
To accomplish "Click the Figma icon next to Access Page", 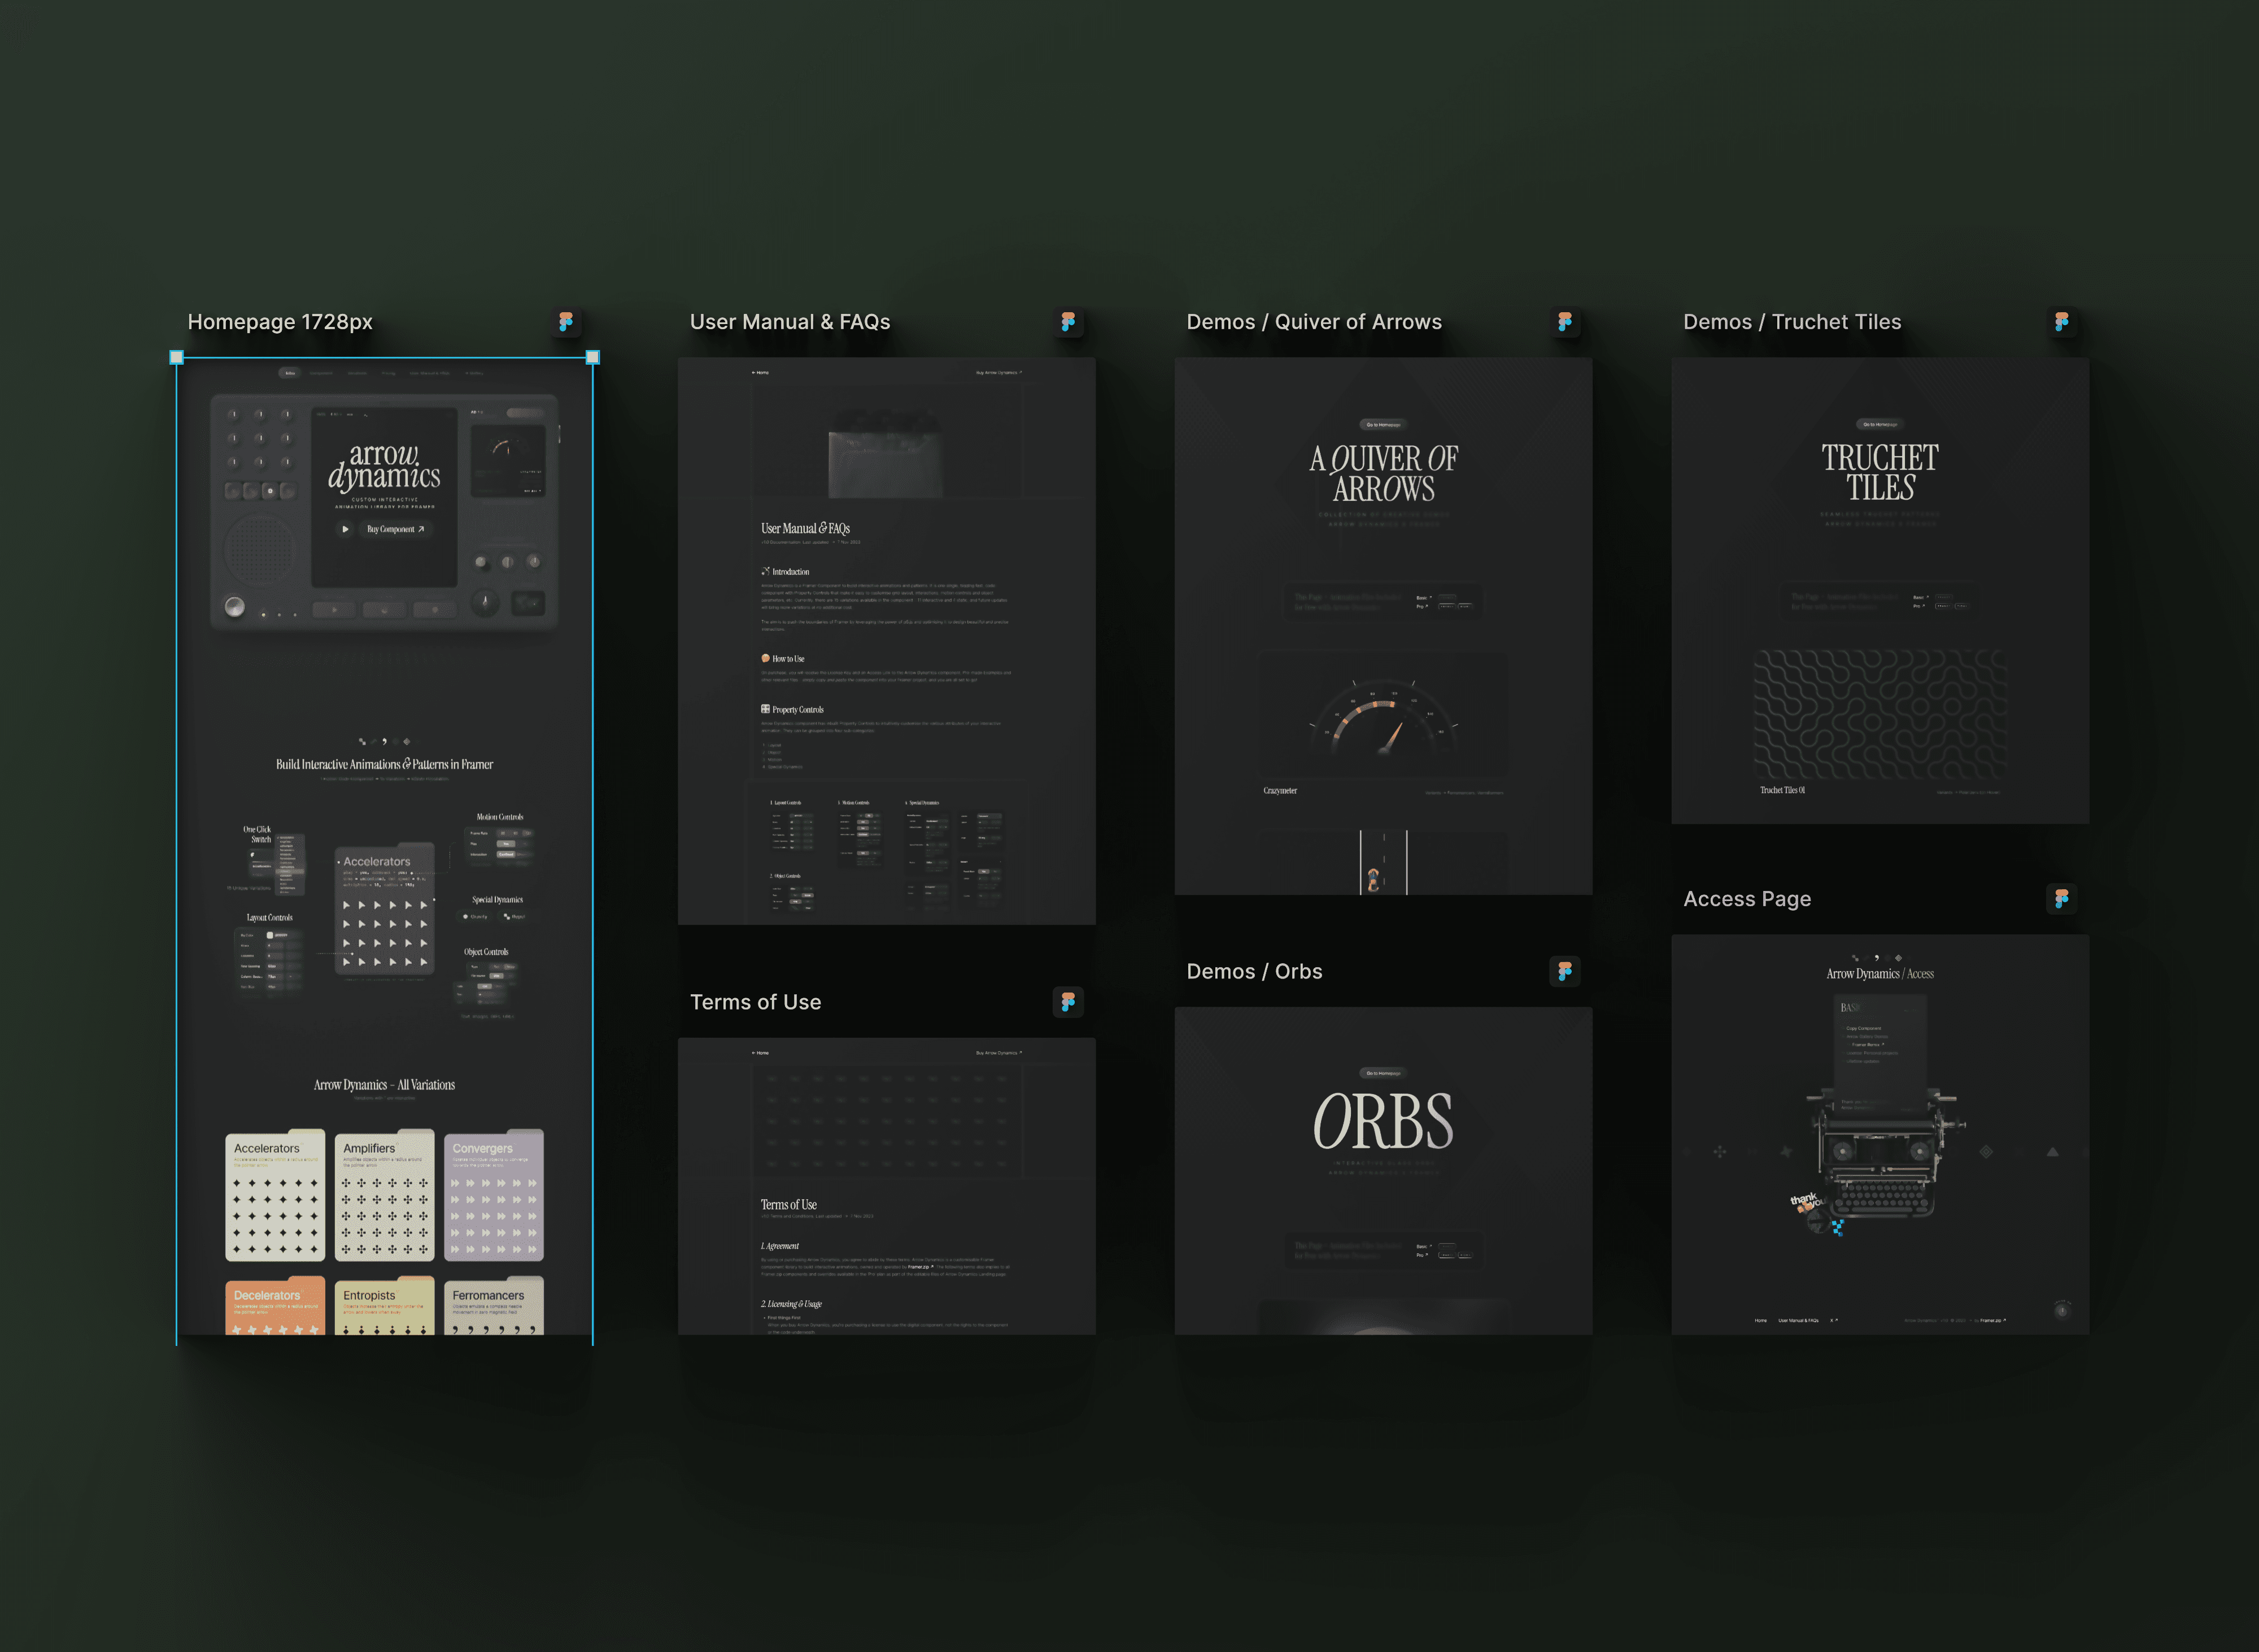I will click(x=2061, y=899).
